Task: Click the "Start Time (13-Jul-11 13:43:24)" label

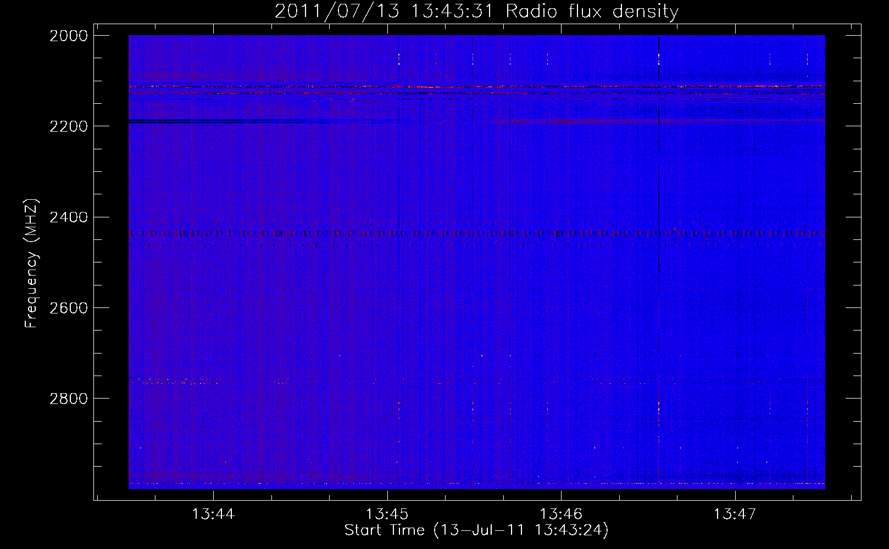Action: 476,530
